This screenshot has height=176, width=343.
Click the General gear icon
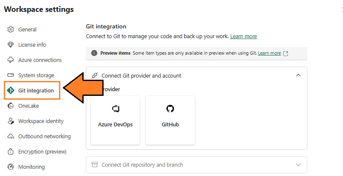11,30
